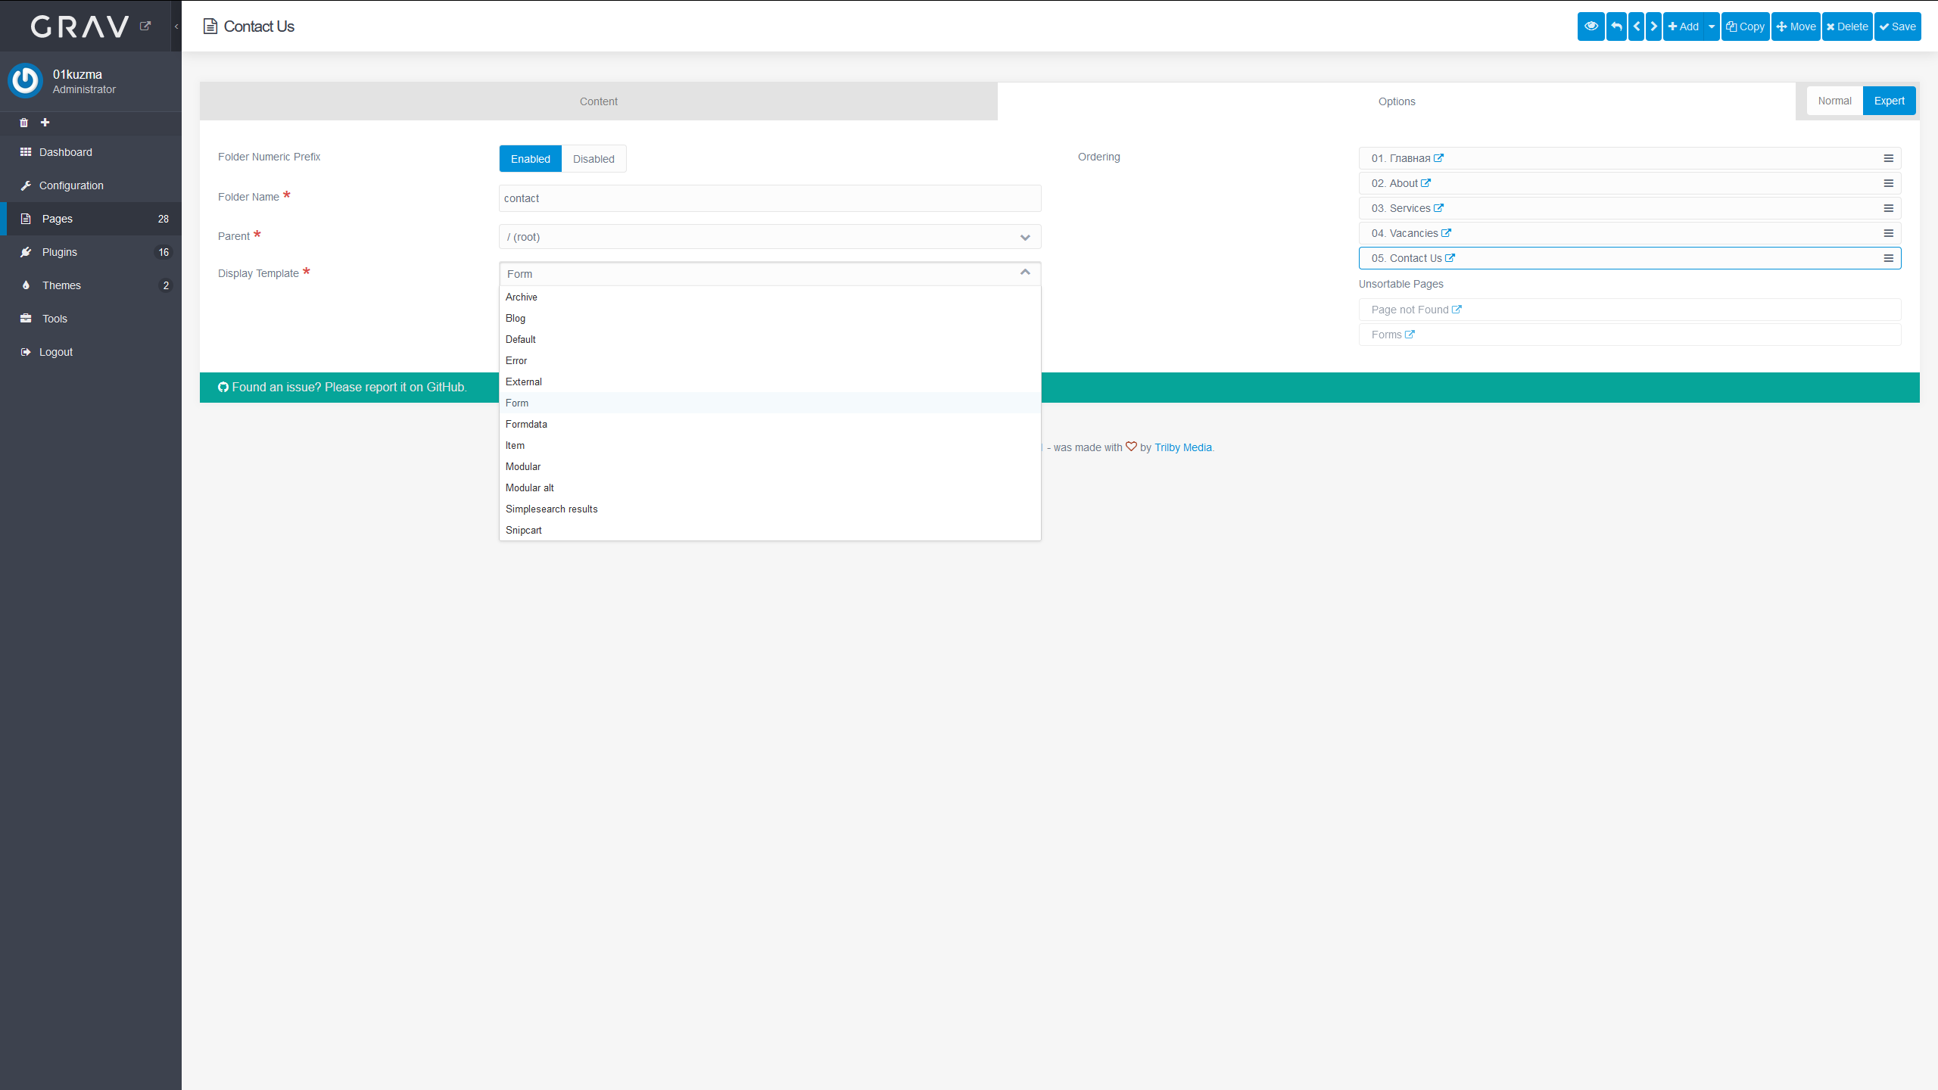The height and width of the screenshot is (1090, 1938).
Task: Switch editor mode to Normal
Action: coord(1834,101)
